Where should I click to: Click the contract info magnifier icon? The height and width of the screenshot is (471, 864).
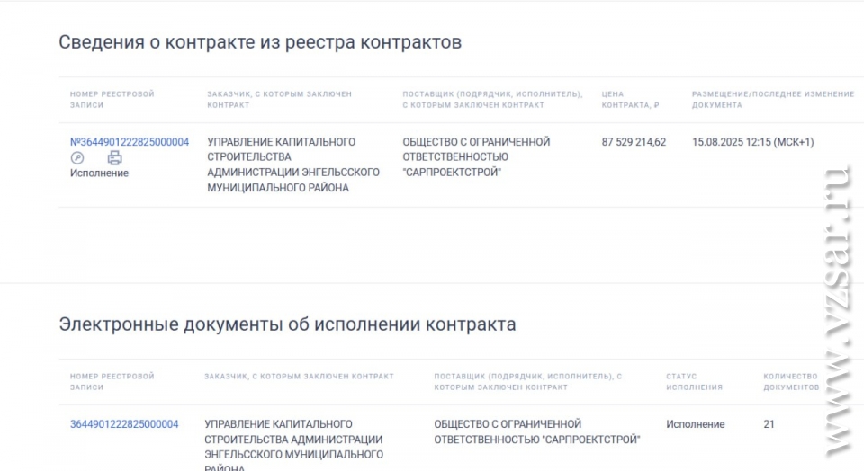coord(77,158)
